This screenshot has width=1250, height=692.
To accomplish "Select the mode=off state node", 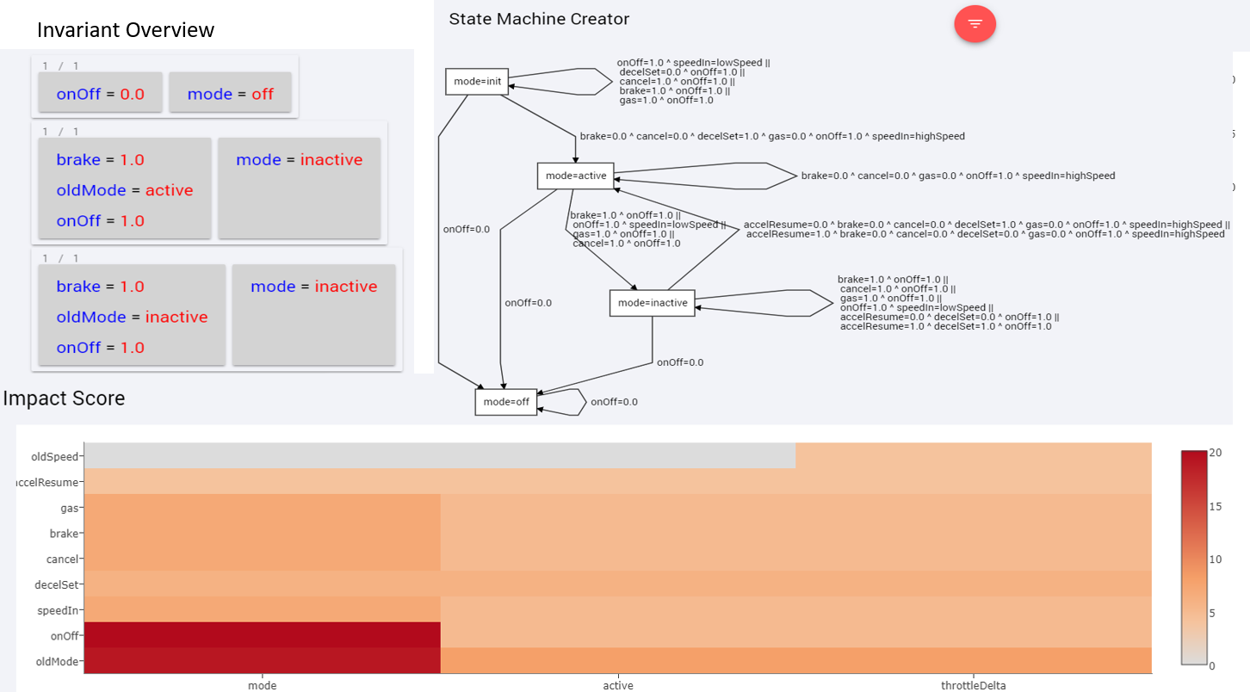I will 505,401.
